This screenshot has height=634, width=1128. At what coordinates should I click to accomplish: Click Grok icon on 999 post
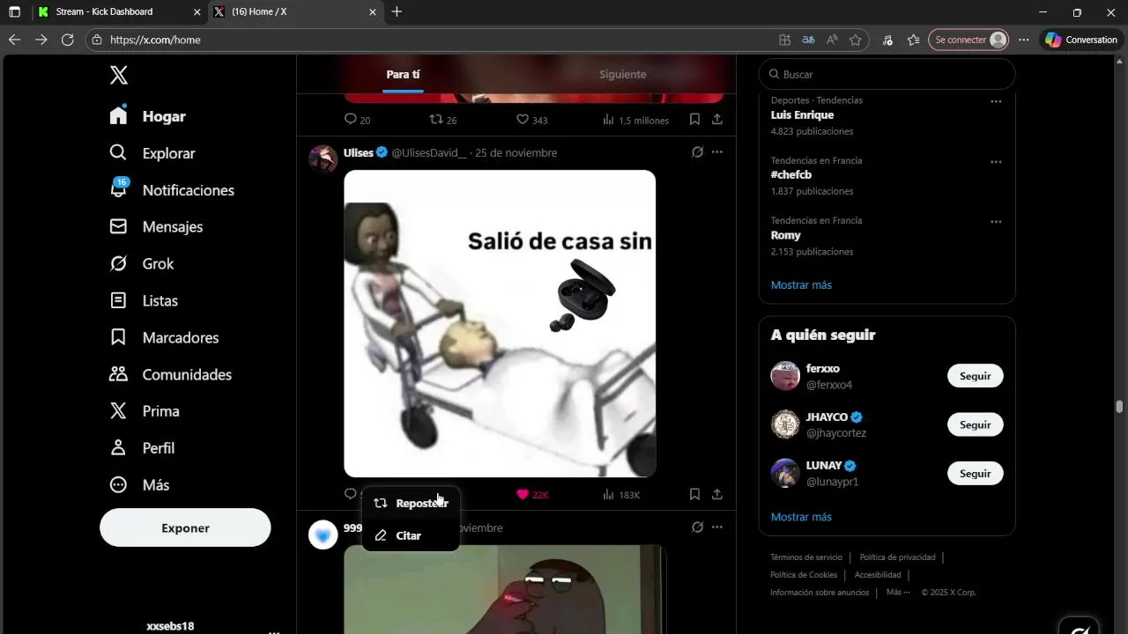(697, 527)
